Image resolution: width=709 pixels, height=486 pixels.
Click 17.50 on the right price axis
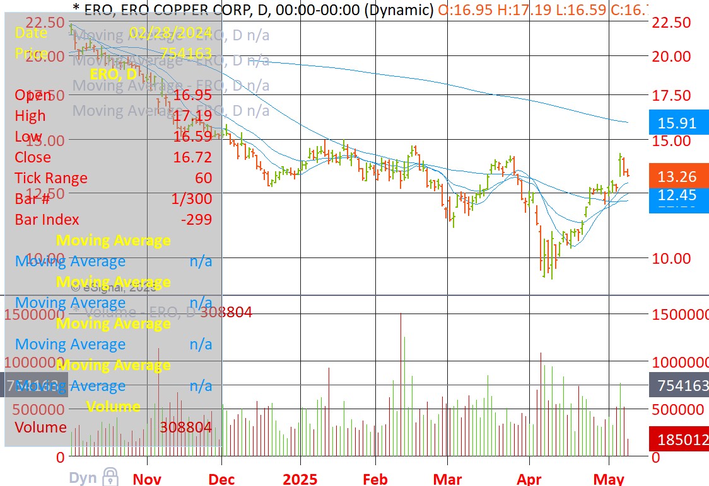click(671, 95)
